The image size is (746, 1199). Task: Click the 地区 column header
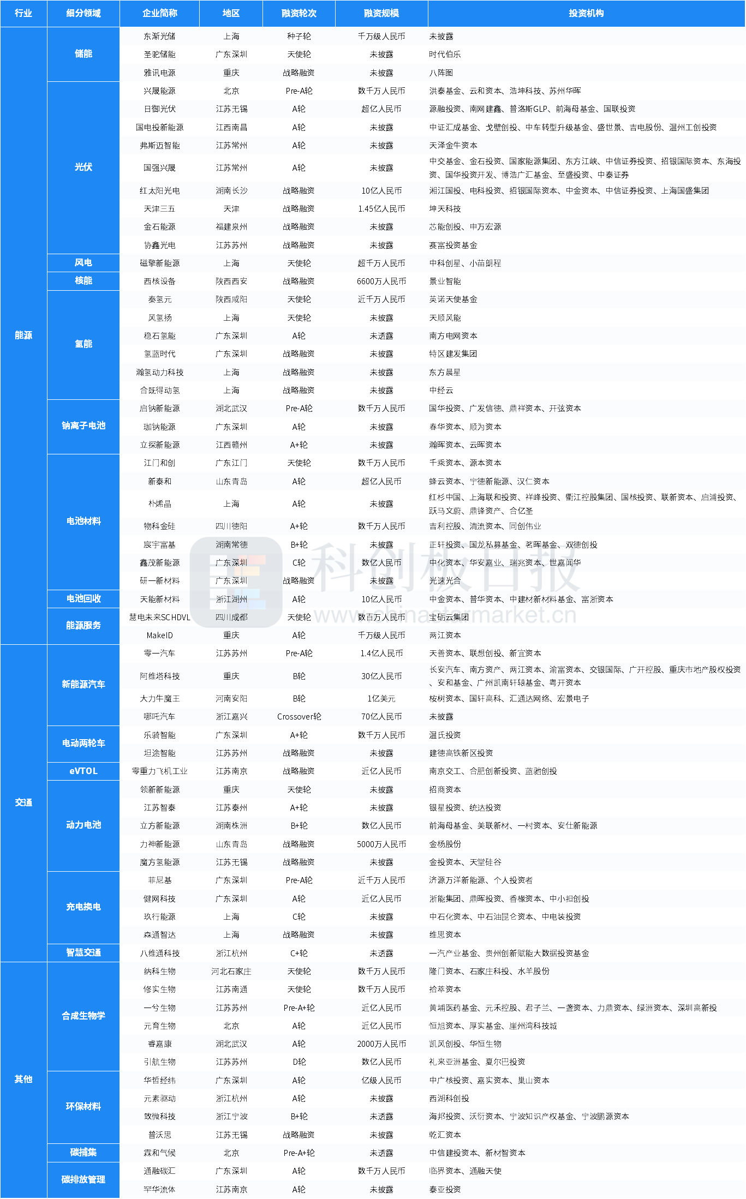[231, 13]
